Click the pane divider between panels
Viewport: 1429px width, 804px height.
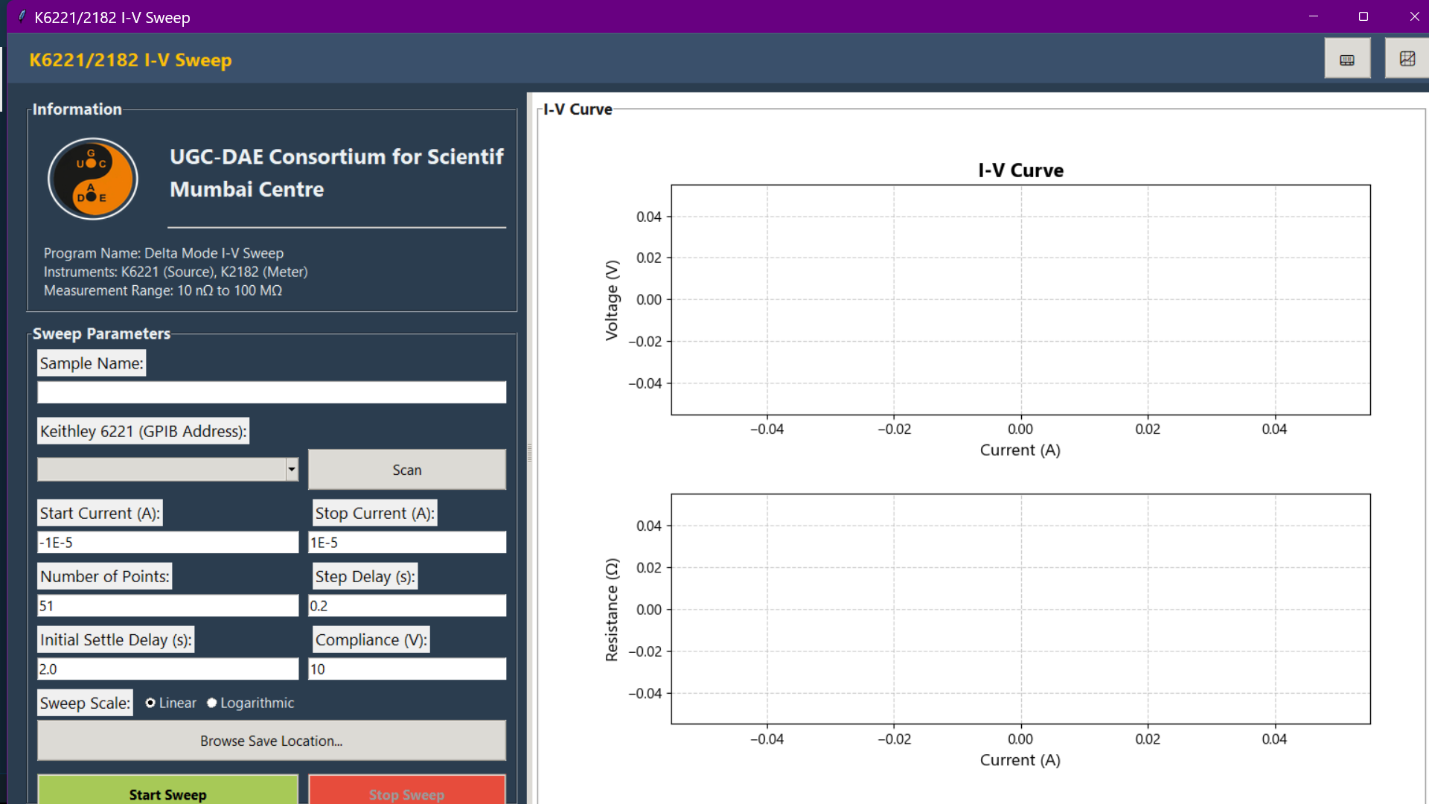[x=529, y=453]
